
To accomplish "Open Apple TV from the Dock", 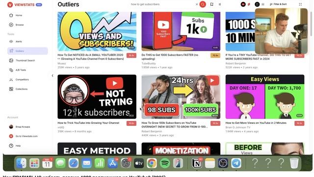I will pos(139,163).
